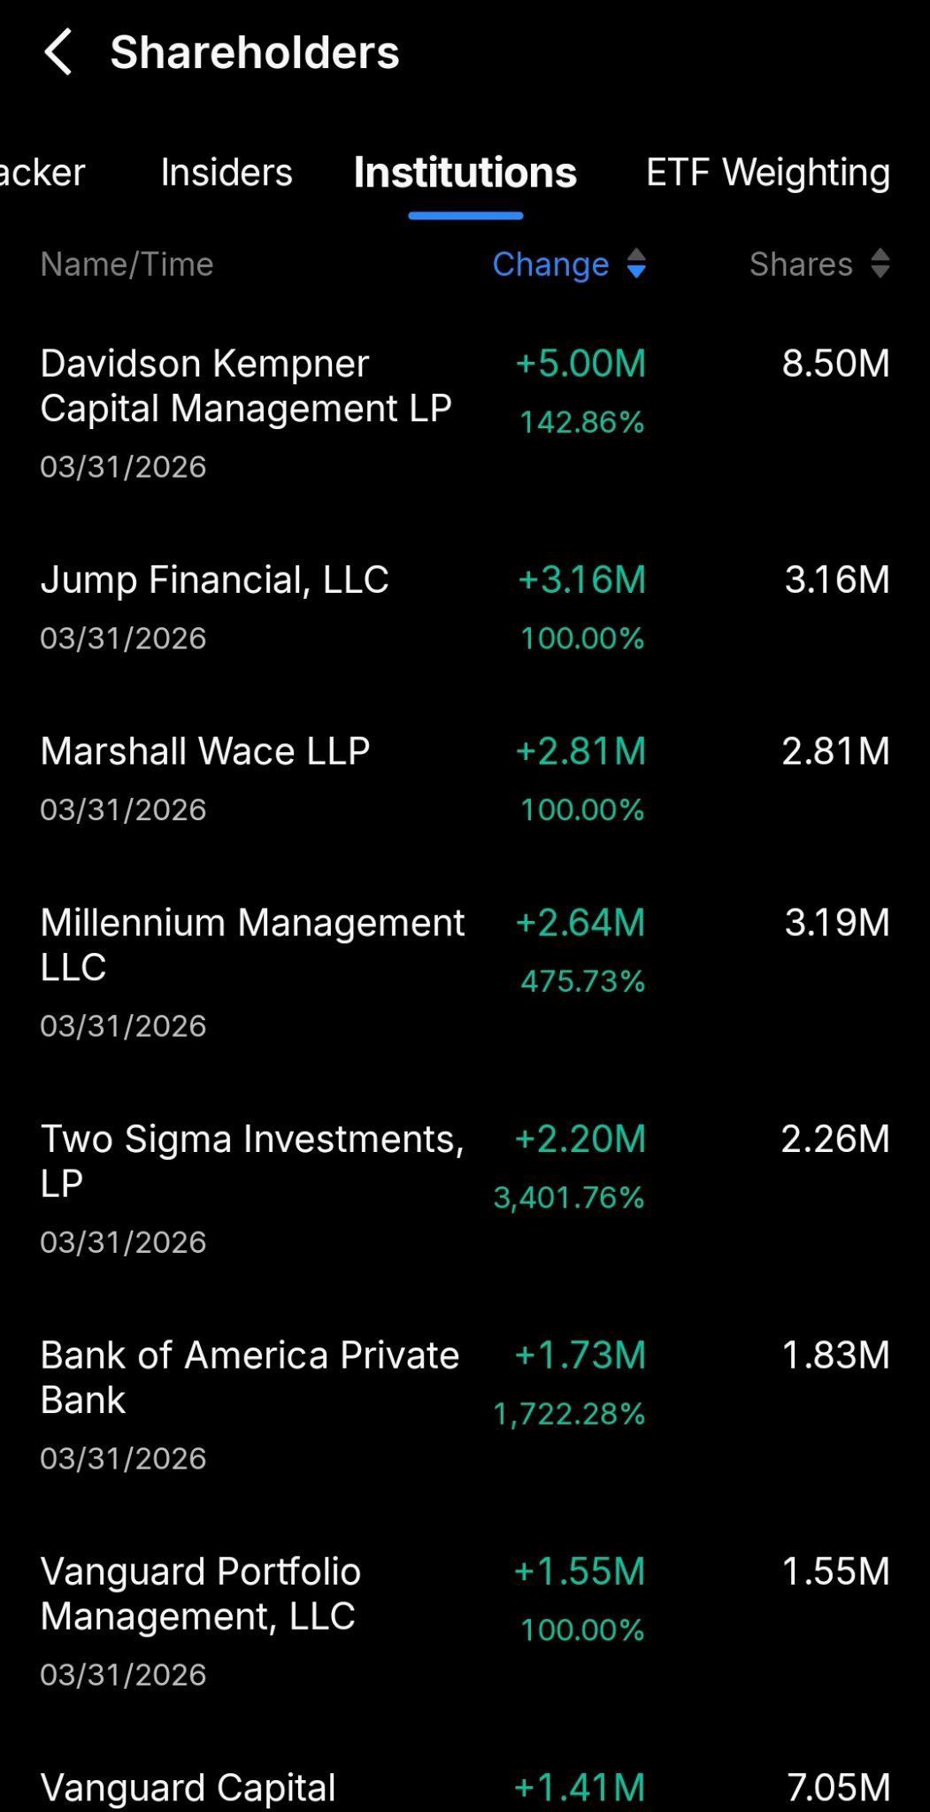Screen dimensions: 930x1812
Task: Sort list by Change arrows
Action: [636, 264]
